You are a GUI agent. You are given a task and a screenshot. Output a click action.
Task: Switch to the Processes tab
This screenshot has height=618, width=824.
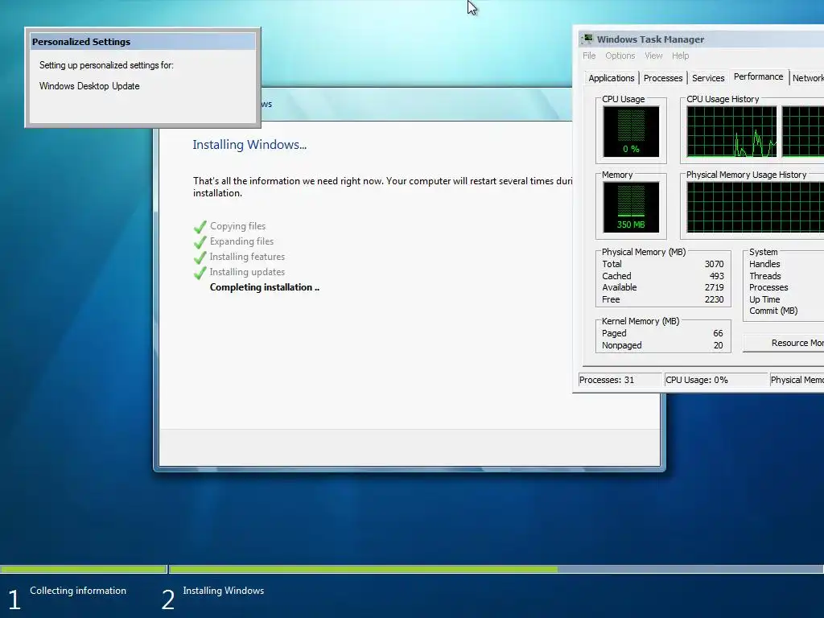(x=663, y=78)
